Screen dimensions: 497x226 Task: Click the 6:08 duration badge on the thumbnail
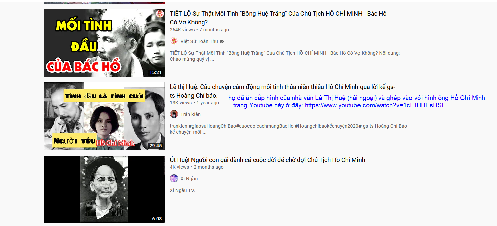(157, 219)
